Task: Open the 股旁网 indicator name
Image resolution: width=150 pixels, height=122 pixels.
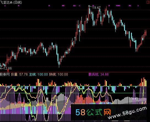Action: [x=5, y=74]
